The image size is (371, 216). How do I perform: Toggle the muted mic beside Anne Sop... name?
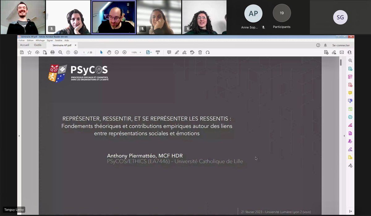coord(263,27)
